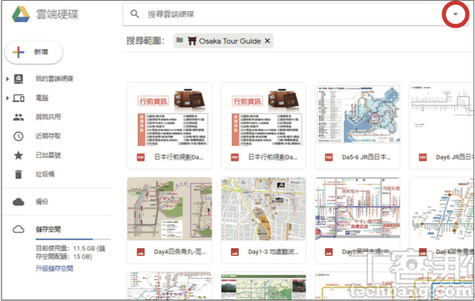The height and width of the screenshot is (301, 475).
Task: Expand 我的雲端硬碟 tree arrow
Action: coord(8,79)
